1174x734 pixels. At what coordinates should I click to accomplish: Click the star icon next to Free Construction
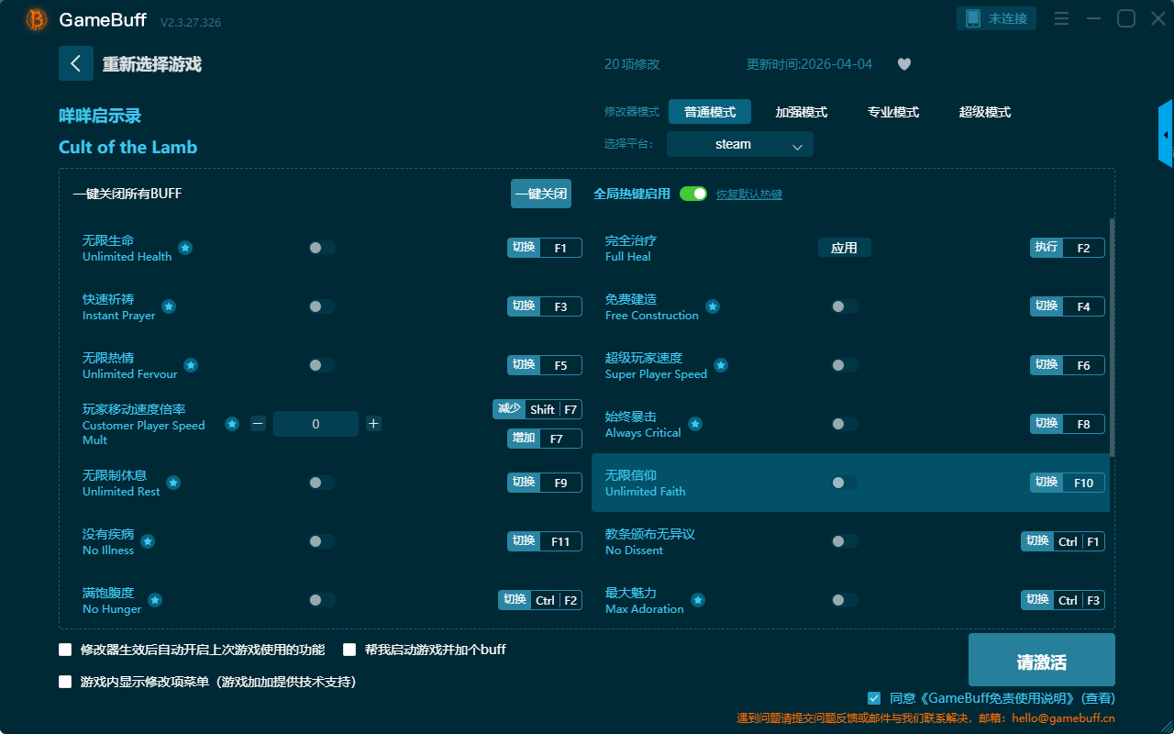click(713, 306)
